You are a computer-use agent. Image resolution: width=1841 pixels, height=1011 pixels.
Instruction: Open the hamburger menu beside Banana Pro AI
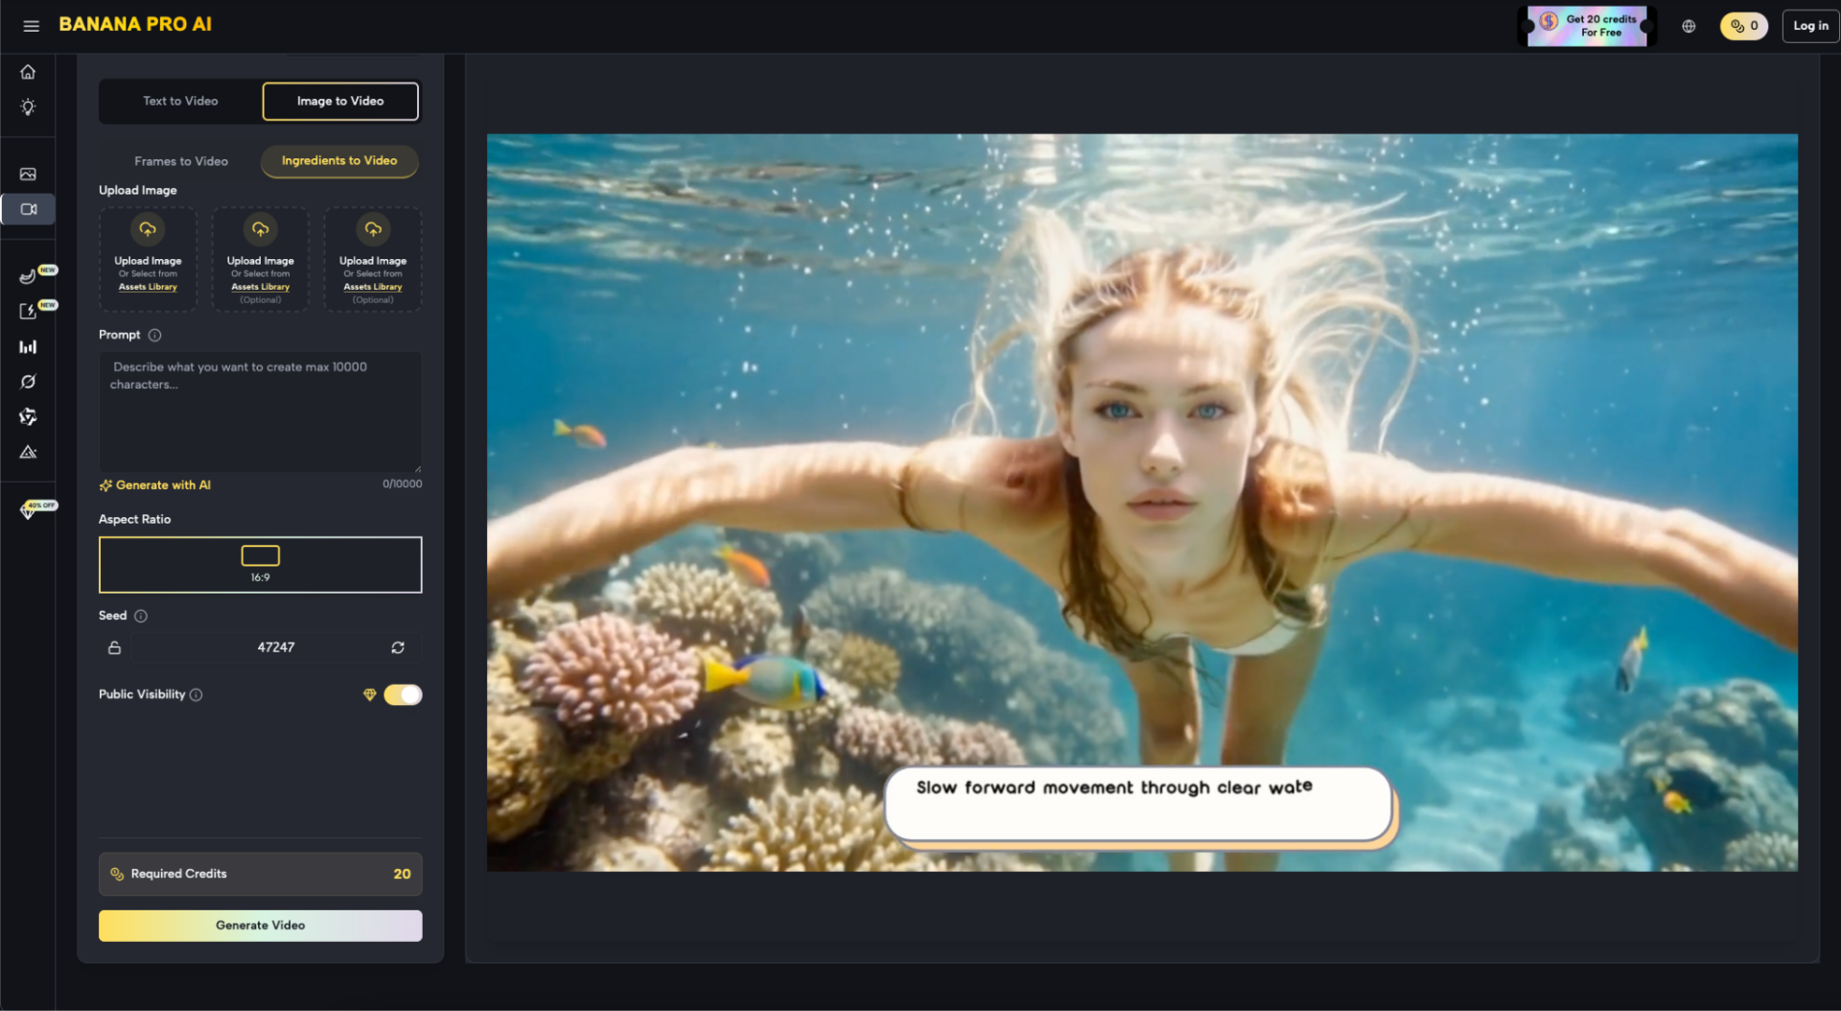pyautogui.click(x=31, y=26)
